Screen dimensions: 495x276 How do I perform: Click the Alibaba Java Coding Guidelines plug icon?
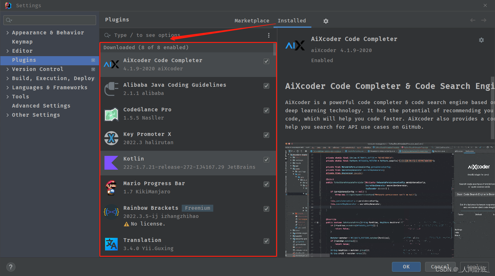click(x=111, y=89)
